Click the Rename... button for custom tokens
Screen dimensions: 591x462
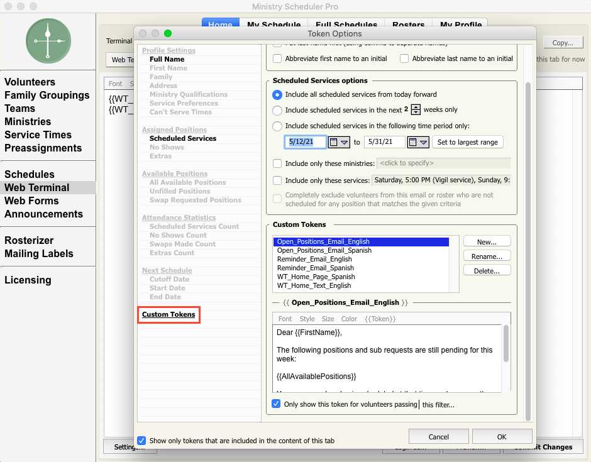(x=487, y=256)
